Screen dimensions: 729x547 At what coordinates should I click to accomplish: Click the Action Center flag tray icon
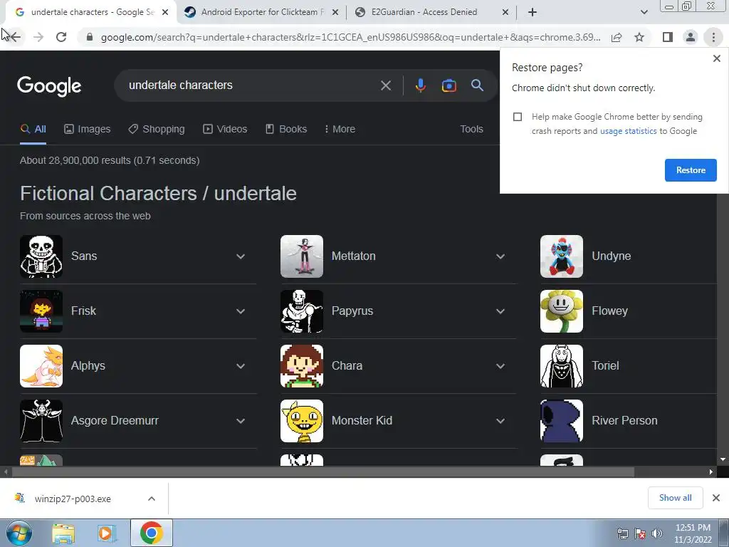(640, 533)
